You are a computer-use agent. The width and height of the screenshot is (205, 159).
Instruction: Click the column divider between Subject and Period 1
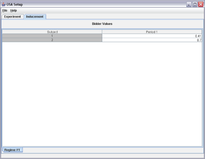tap(102, 32)
